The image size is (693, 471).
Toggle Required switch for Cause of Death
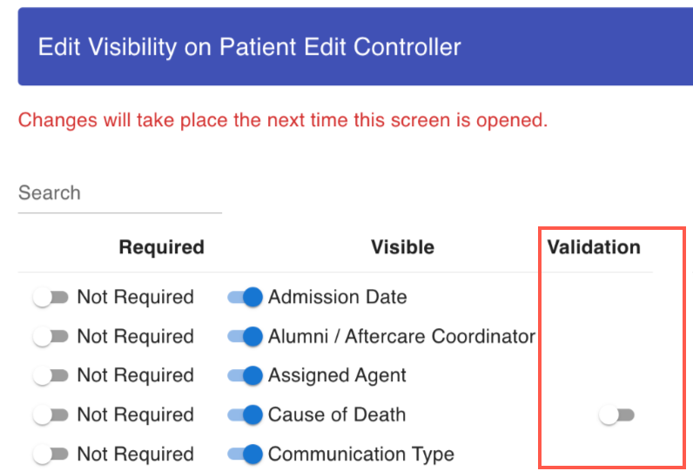[x=50, y=415]
